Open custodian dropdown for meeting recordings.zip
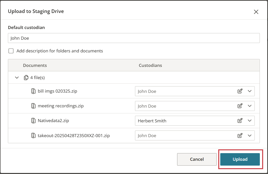268x174 pixels. click(250, 106)
